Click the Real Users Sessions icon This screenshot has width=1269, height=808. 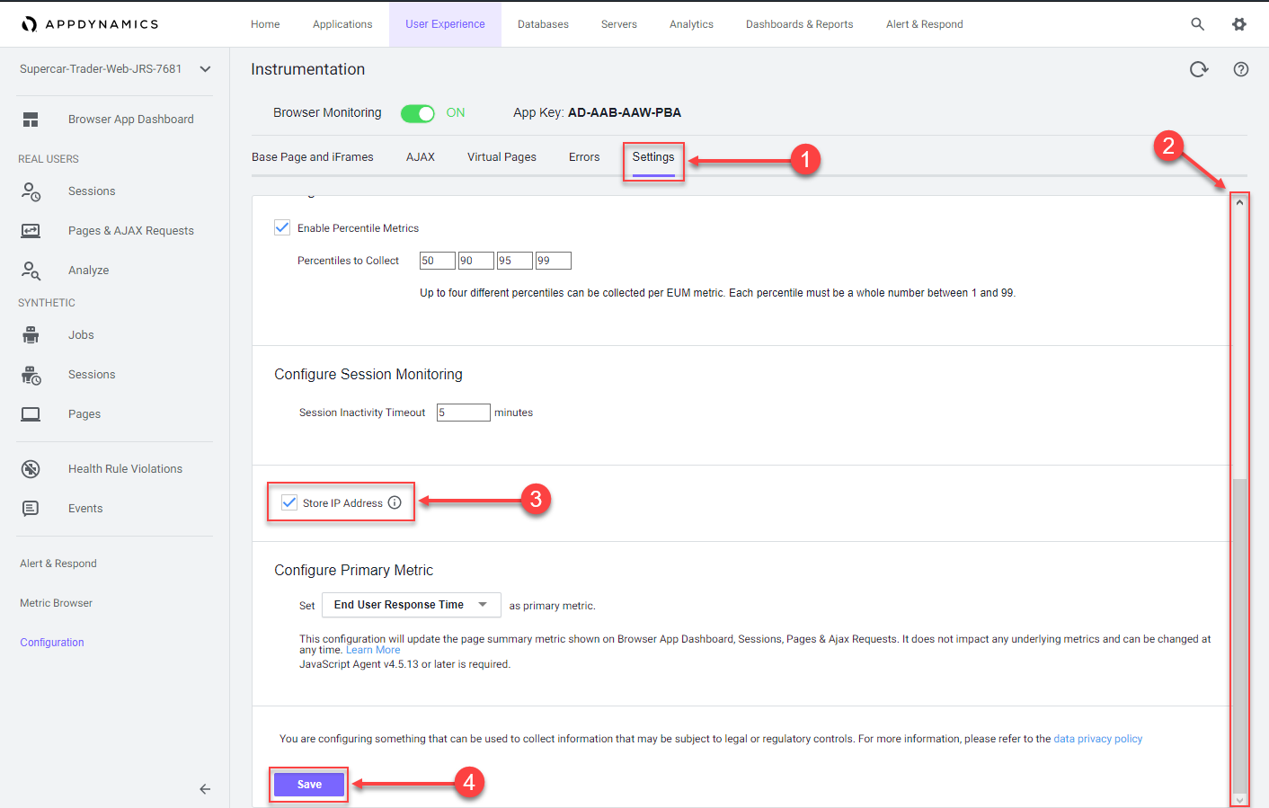[31, 191]
